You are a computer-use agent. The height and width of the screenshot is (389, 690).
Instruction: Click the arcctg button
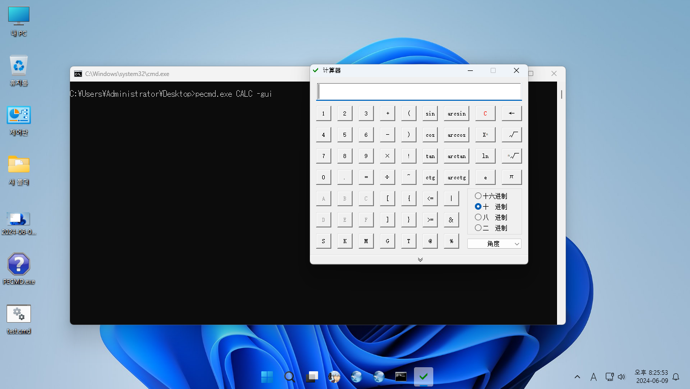457,177
